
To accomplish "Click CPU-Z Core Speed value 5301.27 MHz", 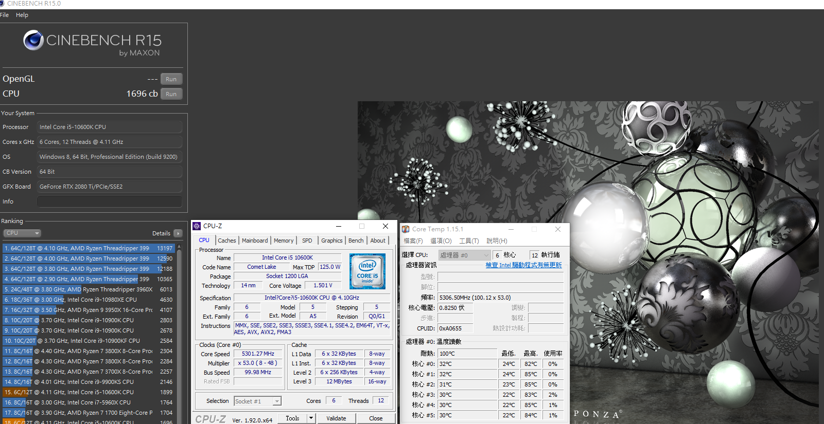I will click(258, 354).
